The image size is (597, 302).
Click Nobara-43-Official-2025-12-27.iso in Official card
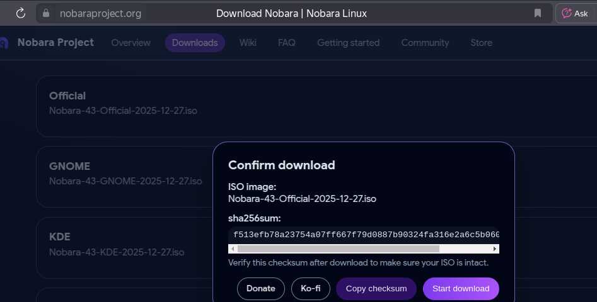point(123,111)
